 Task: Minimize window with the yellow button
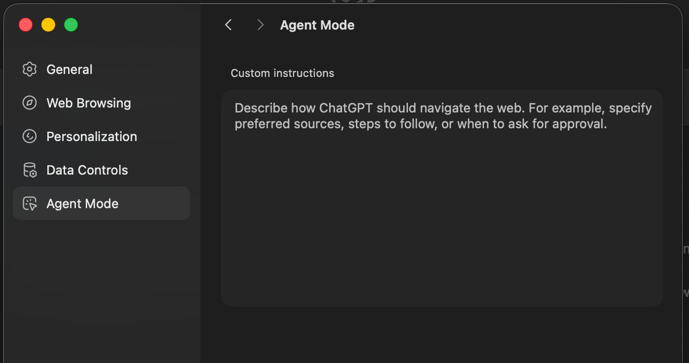click(x=48, y=25)
